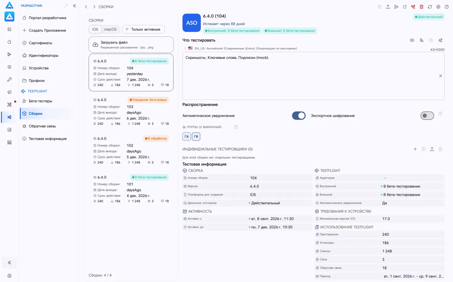The height and width of the screenshot is (282, 453).
Task: Open help with the question mark icon
Action: [447, 7]
